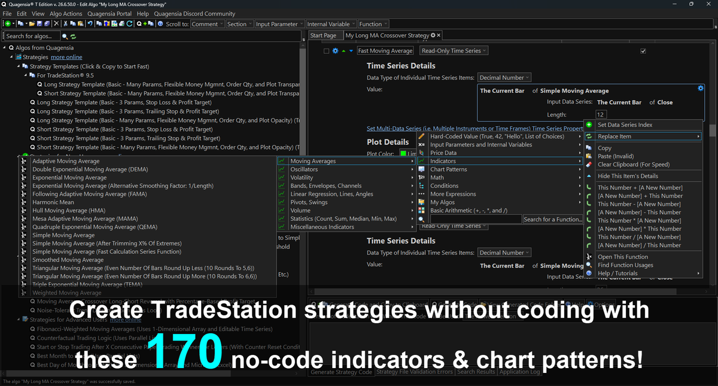Open the Input Parameter scroll-to dropdown
The width and height of the screenshot is (718, 386).
(279, 24)
